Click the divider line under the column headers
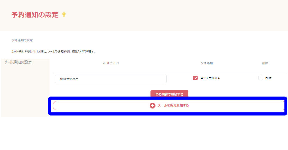Screen dimensions: 288x150 point(169,72)
